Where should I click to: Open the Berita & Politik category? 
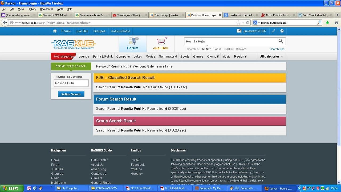pyautogui.click(x=103, y=56)
